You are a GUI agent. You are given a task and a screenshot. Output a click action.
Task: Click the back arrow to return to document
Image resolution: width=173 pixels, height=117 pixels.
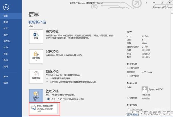click(6, 7)
